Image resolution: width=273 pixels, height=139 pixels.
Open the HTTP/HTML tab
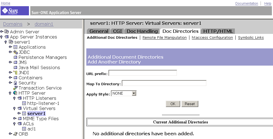(218, 31)
